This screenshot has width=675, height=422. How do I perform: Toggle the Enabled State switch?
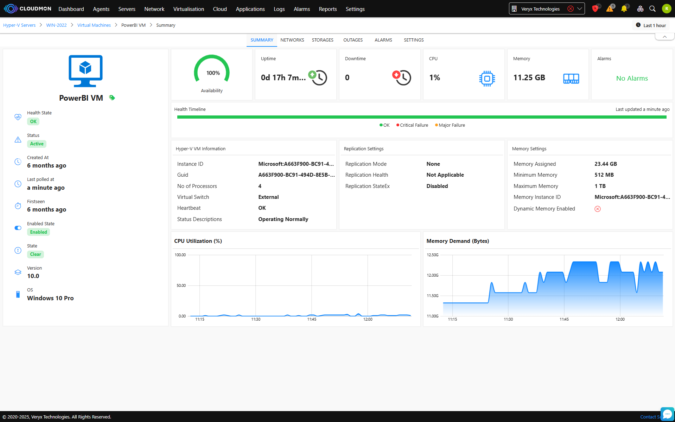coord(18,228)
